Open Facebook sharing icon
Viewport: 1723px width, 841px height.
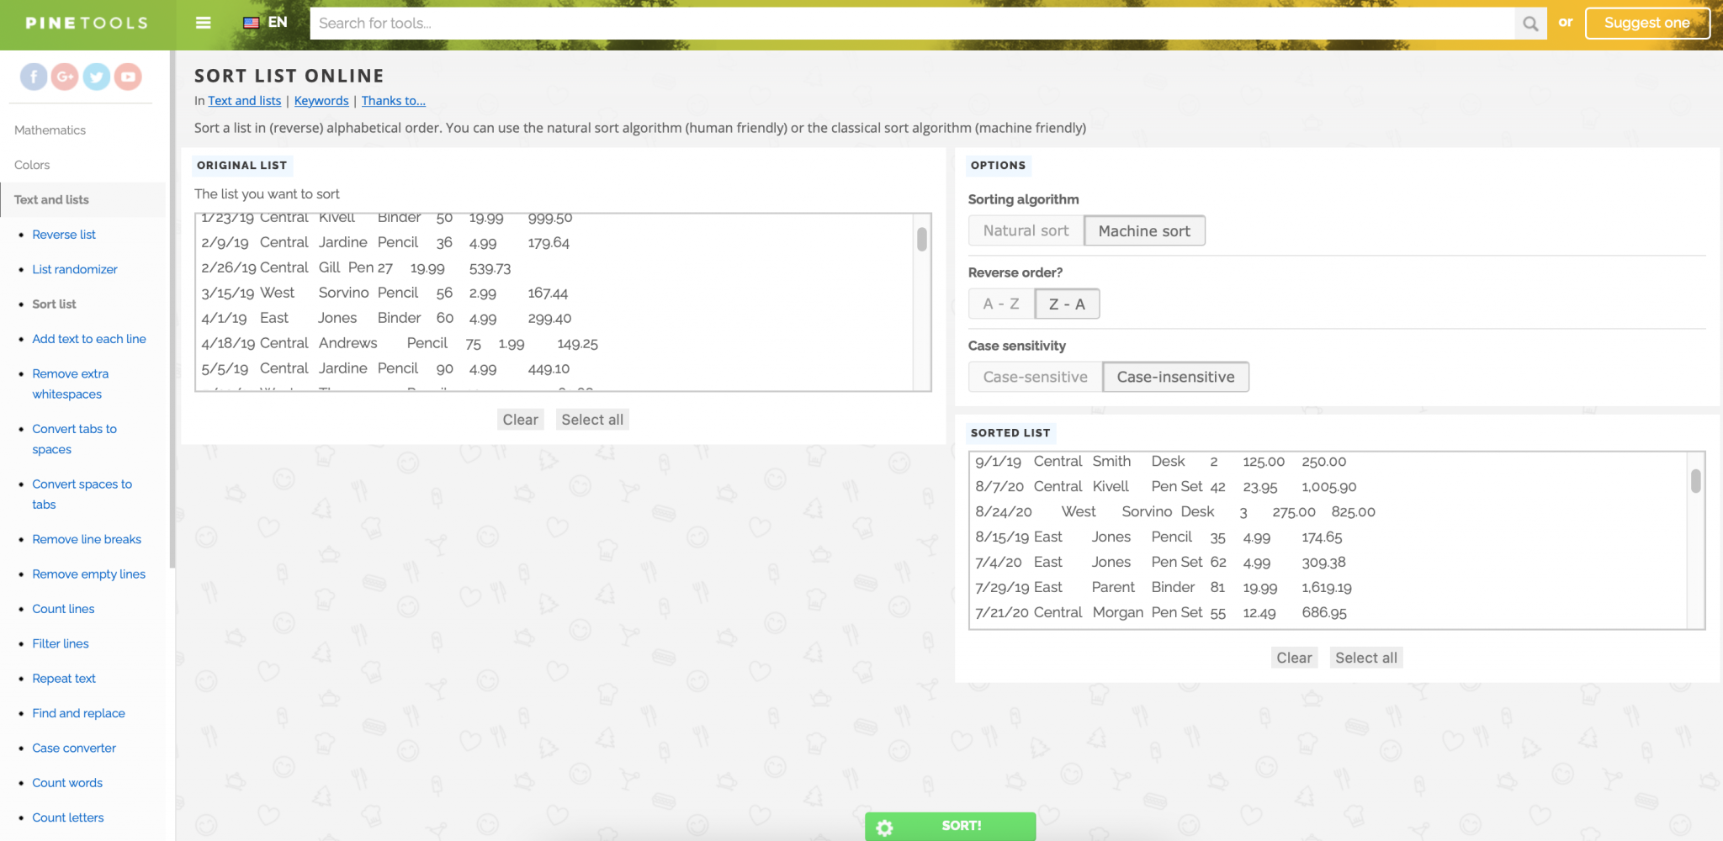click(33, 77)
